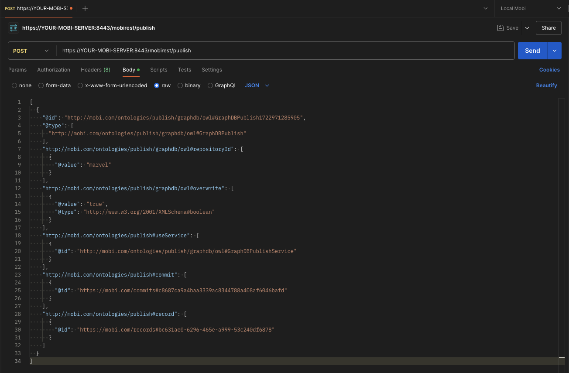This screenshot has height=373, width=569.
Task: Click Beautify to format the body
Action: (546, 86)
